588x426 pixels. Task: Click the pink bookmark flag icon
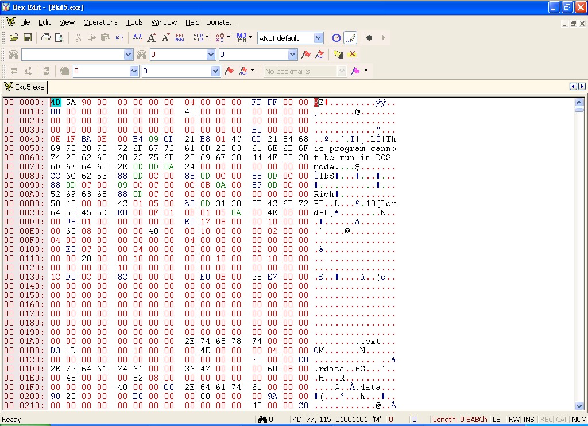pyautogui.click(x=355, y=71)
